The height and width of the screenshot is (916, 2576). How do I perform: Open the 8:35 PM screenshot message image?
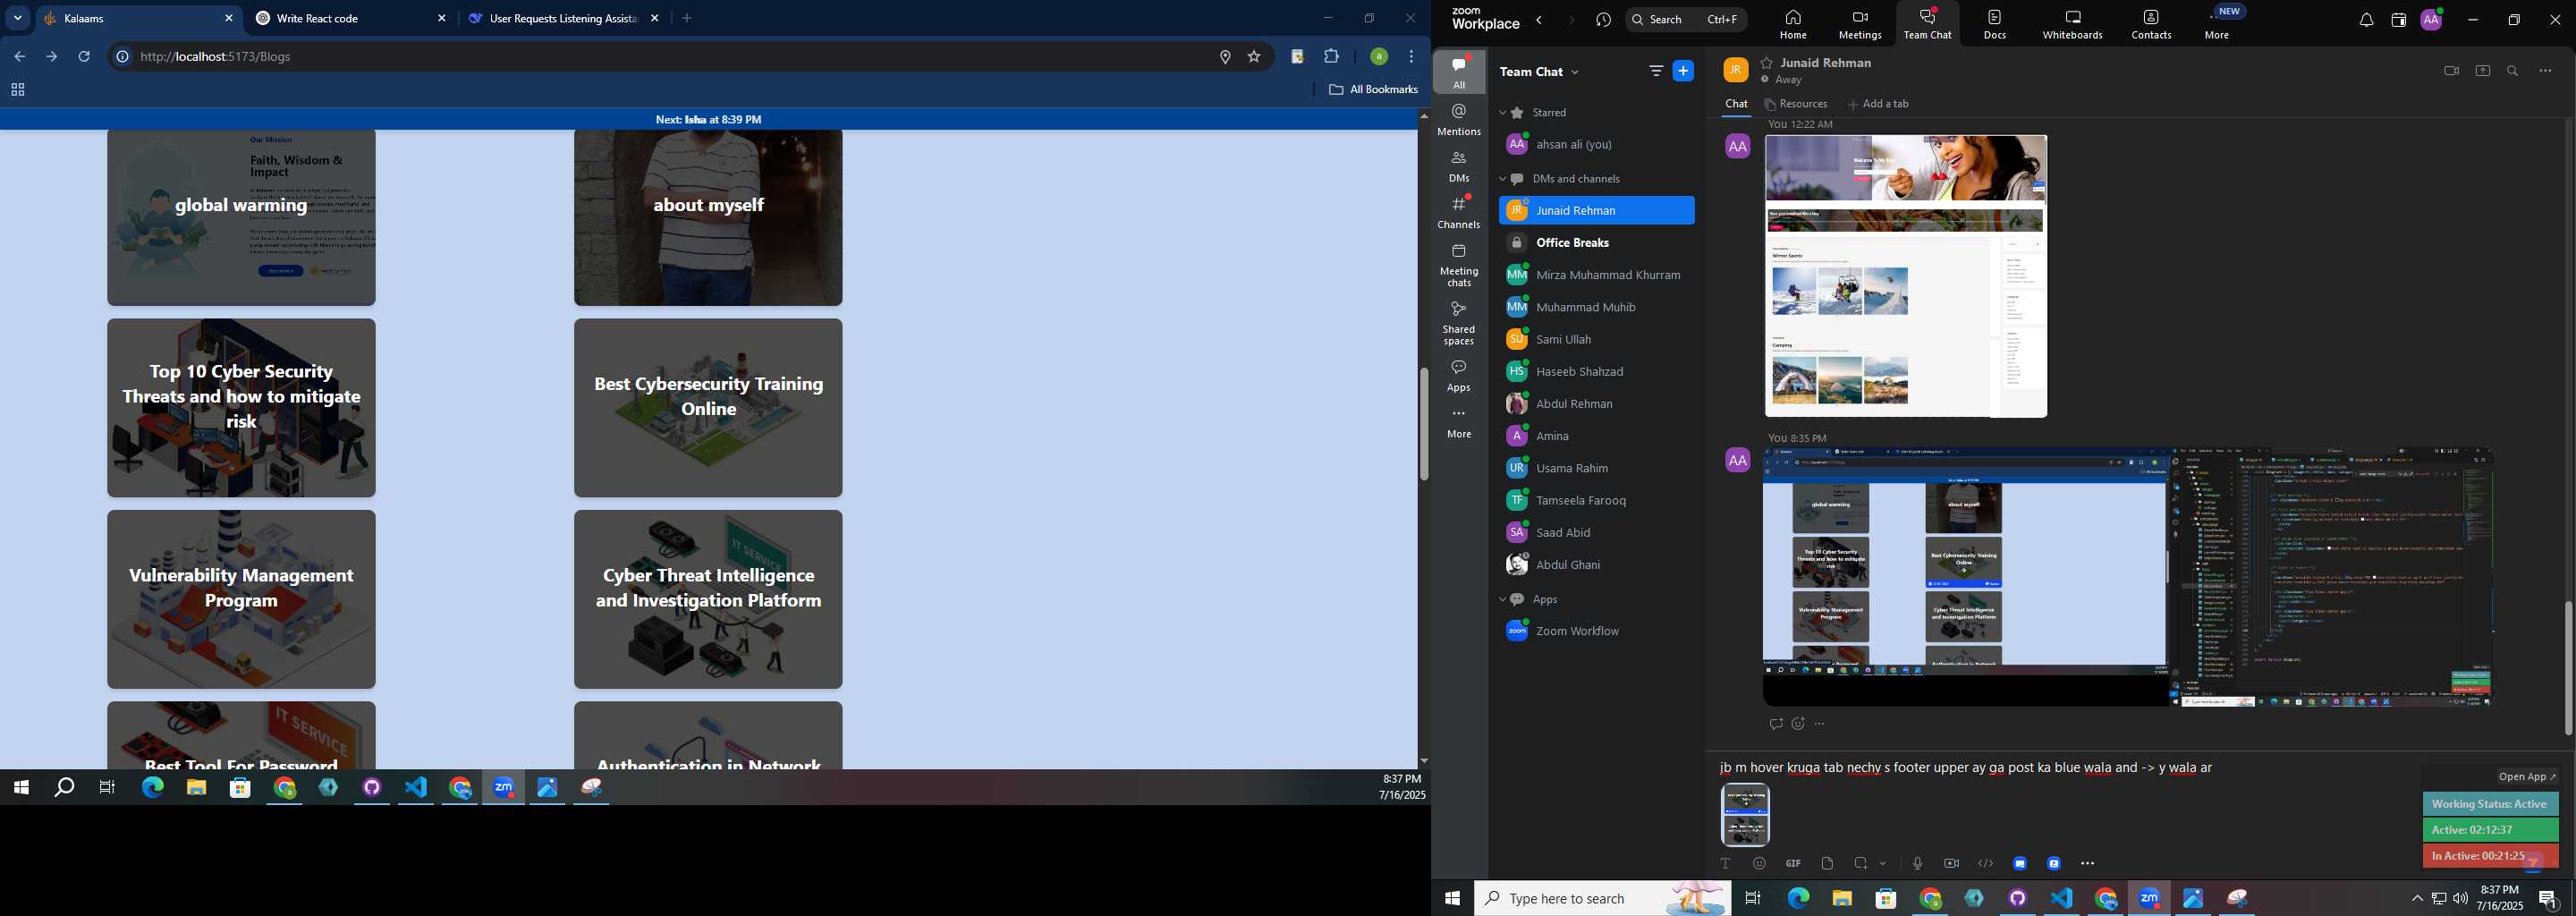coord(2128,577)
